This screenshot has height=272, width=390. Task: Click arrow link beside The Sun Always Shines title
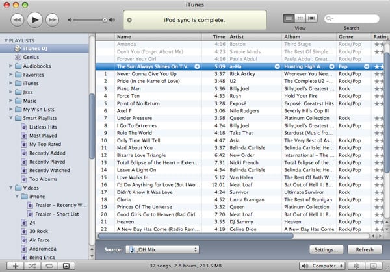(197, 66)
